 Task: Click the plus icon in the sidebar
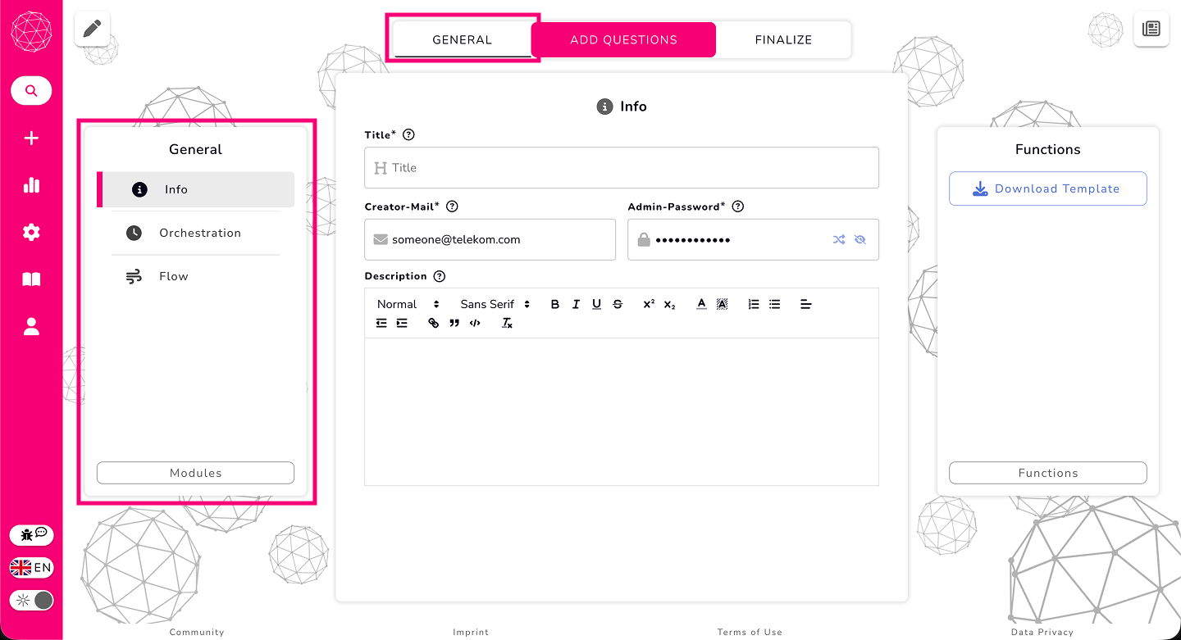click(31, 138)
